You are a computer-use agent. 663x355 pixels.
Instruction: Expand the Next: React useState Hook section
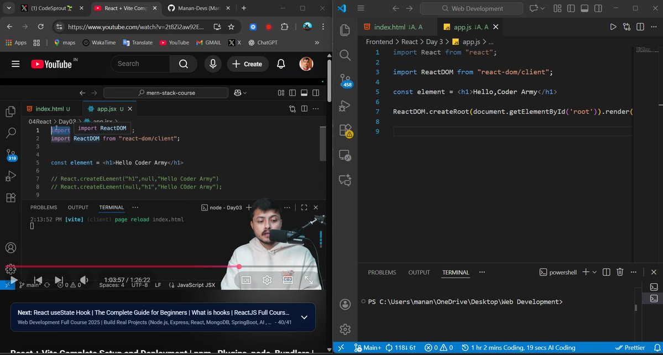tap(304, 317)
